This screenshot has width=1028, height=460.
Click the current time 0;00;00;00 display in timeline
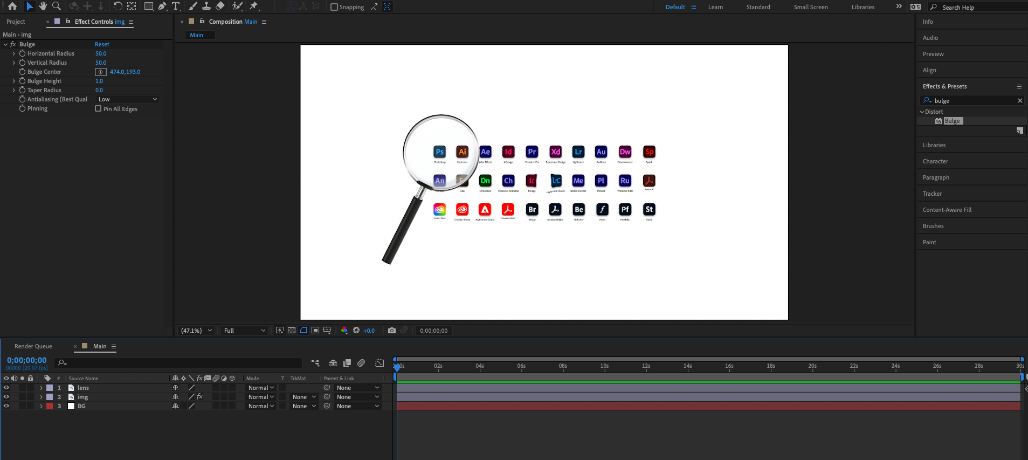pos(27,360)
